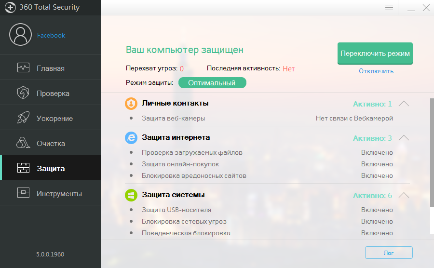Image resolution: width=434 pixels, height=268 pixels.
Task: Click the Личные контакты heading
Action: tap(175, 103)
